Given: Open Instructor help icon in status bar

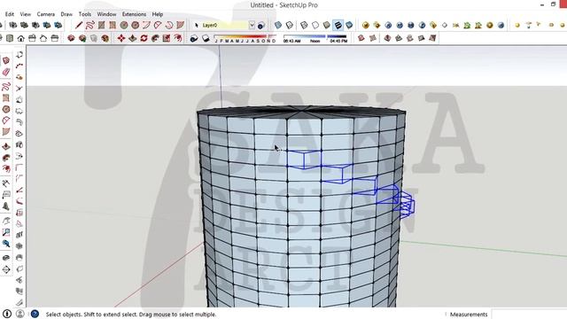Looking at the screenshot, I should 35,314.
